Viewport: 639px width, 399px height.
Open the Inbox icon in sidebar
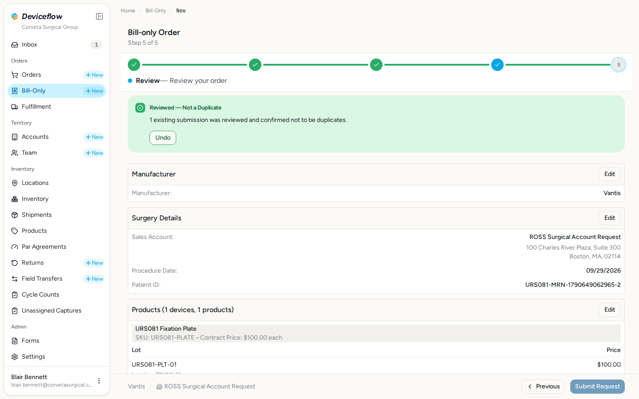[x=15, y=45]
